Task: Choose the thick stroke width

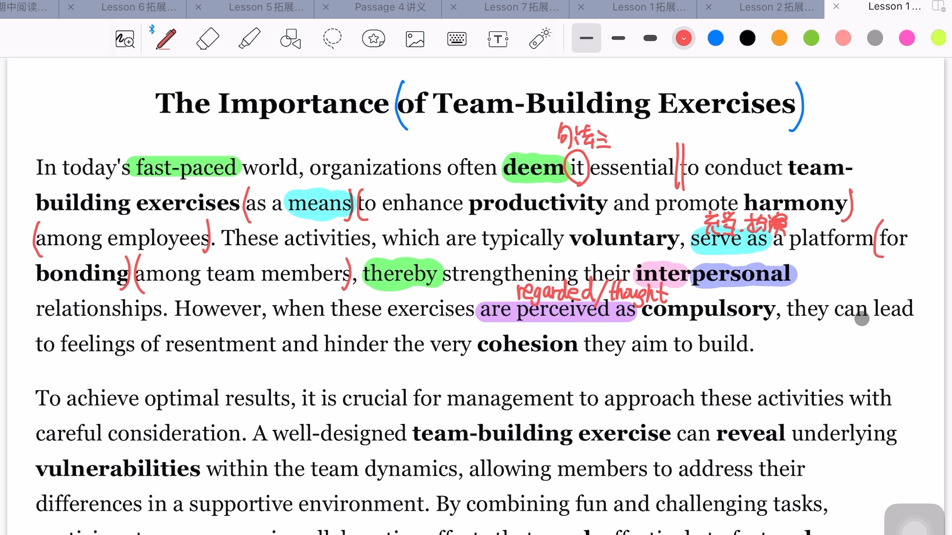Action: 650,38
